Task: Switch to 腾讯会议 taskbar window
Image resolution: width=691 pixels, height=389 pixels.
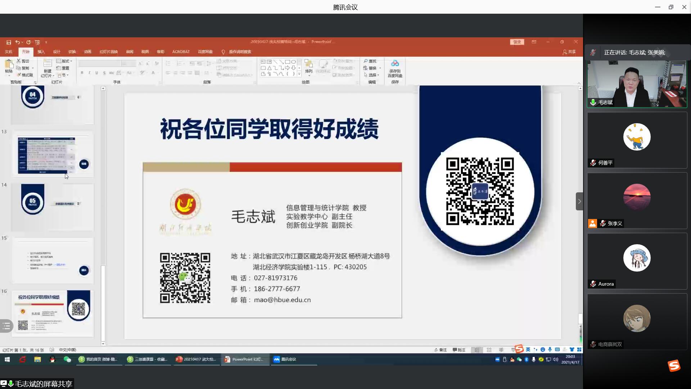Action: [294, 359]
